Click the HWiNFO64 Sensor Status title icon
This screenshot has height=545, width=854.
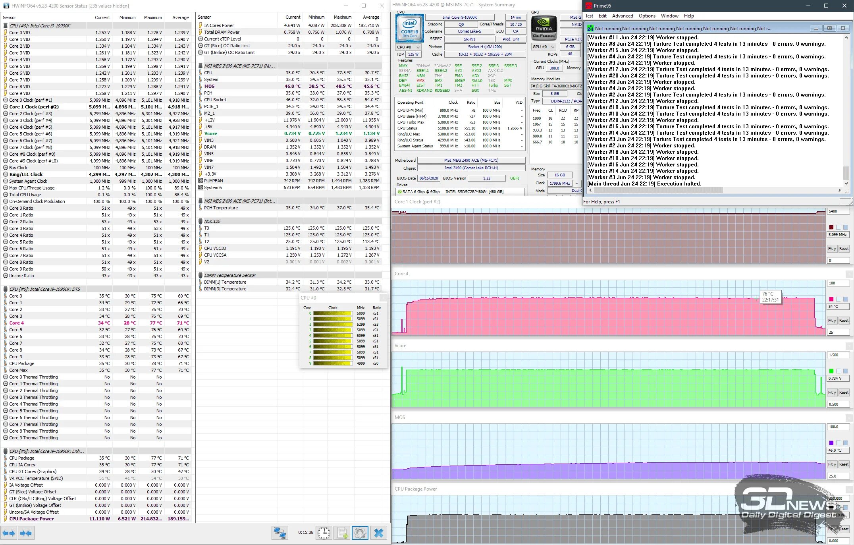click(6, 6)
